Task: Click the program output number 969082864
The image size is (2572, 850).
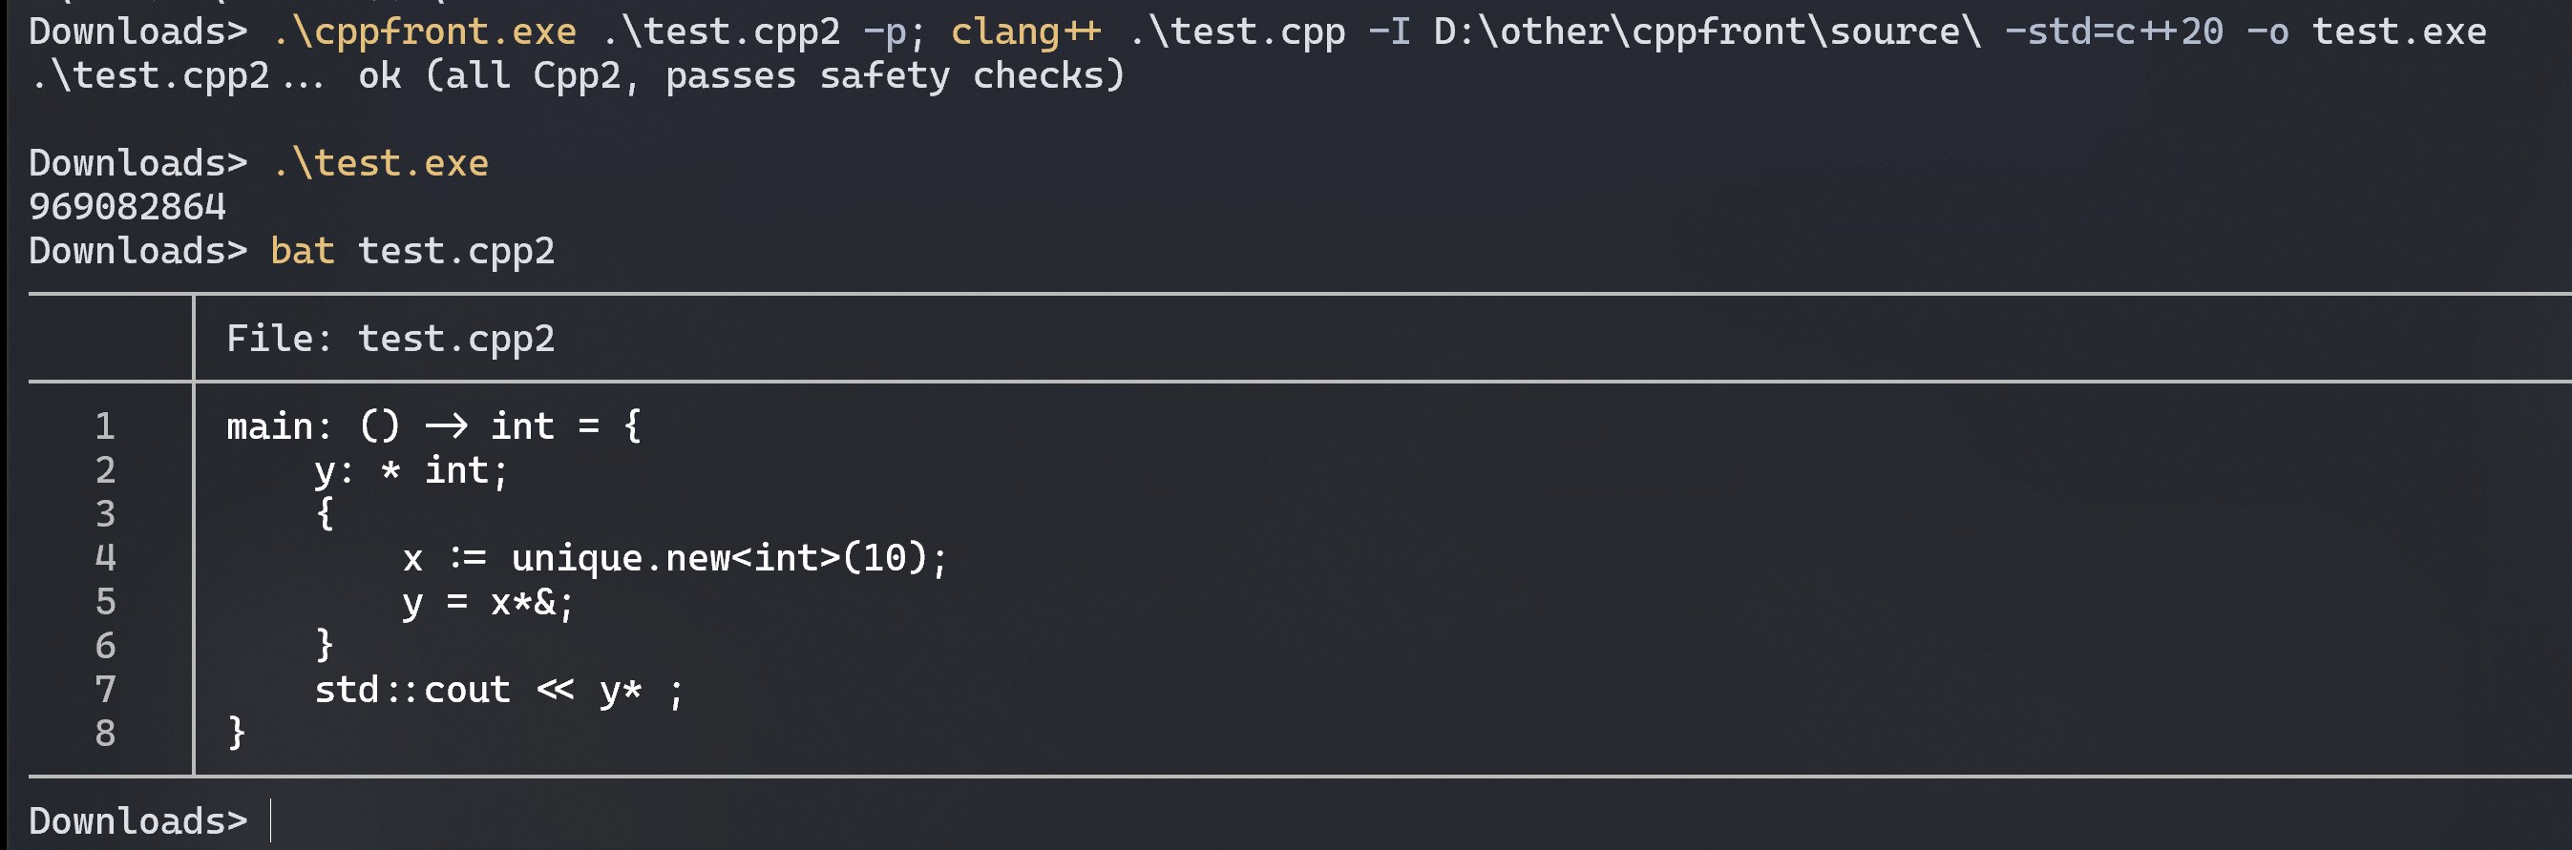Action: pyautogui.click(x=128, y=206)
